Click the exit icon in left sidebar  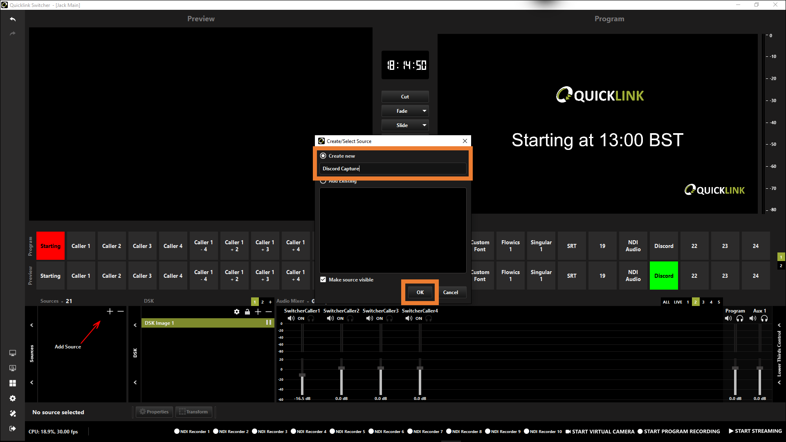click(13, 429)
